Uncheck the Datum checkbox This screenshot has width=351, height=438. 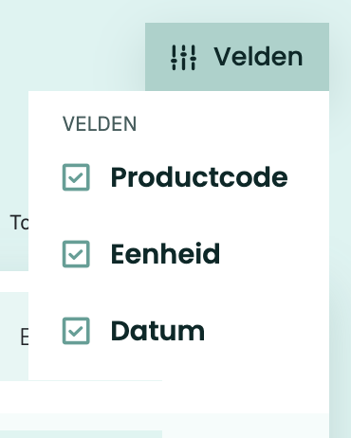pos(76,331)
